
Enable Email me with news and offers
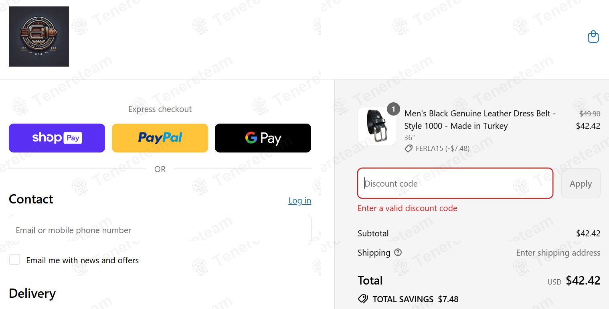tap(15, 260)
